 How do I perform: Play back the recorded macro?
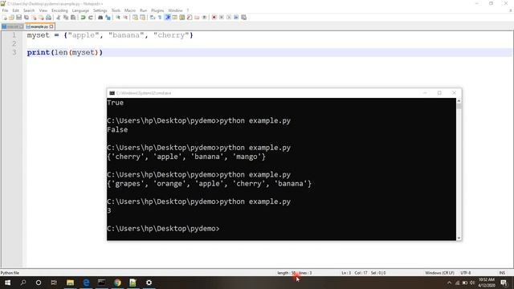[x=229, y=18]
